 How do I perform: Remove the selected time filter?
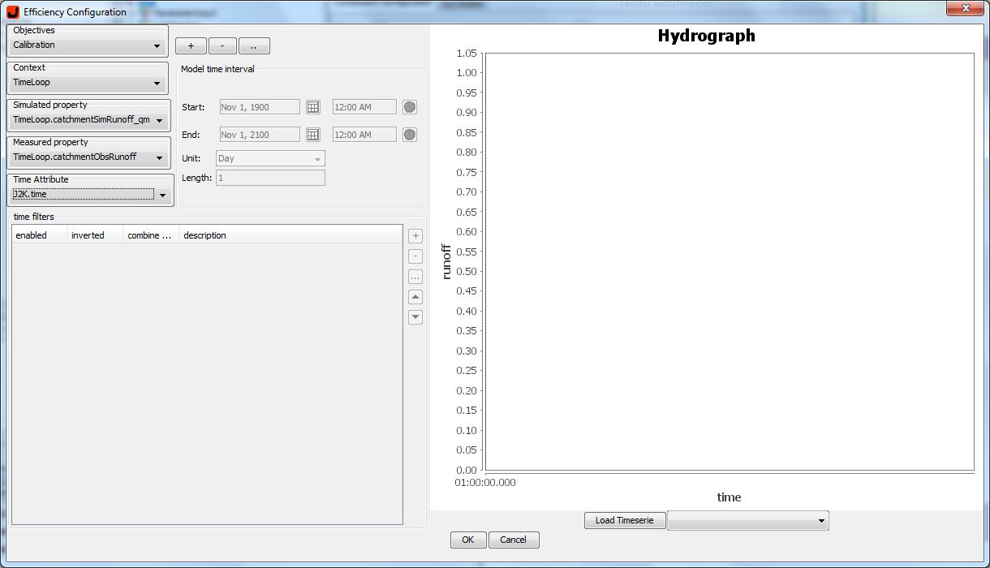pyautogui.click(x=415, y=256)
